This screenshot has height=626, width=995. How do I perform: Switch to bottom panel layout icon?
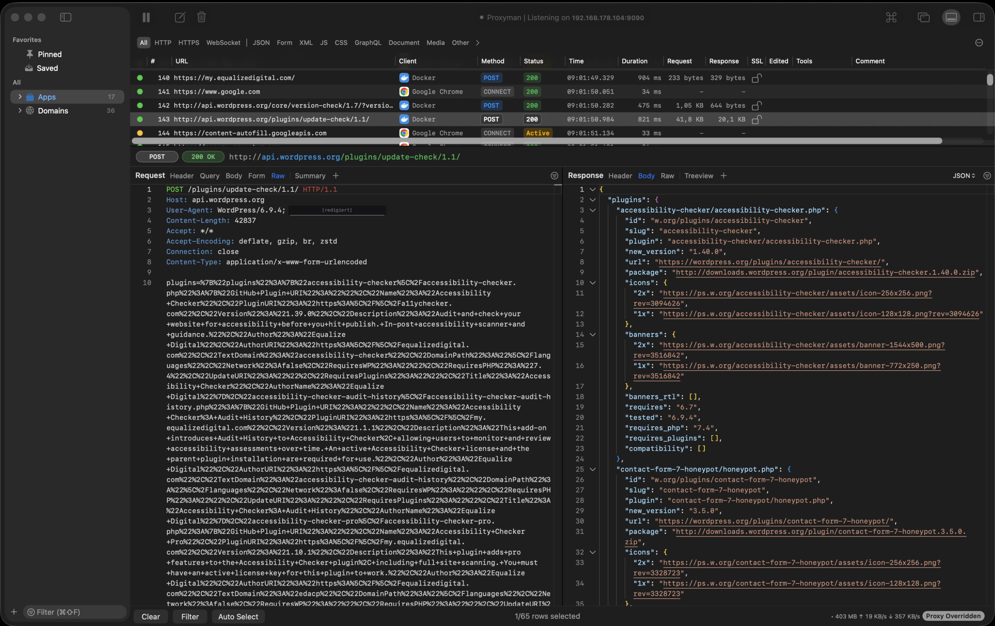pyautogui.click(x=951, y=17)
